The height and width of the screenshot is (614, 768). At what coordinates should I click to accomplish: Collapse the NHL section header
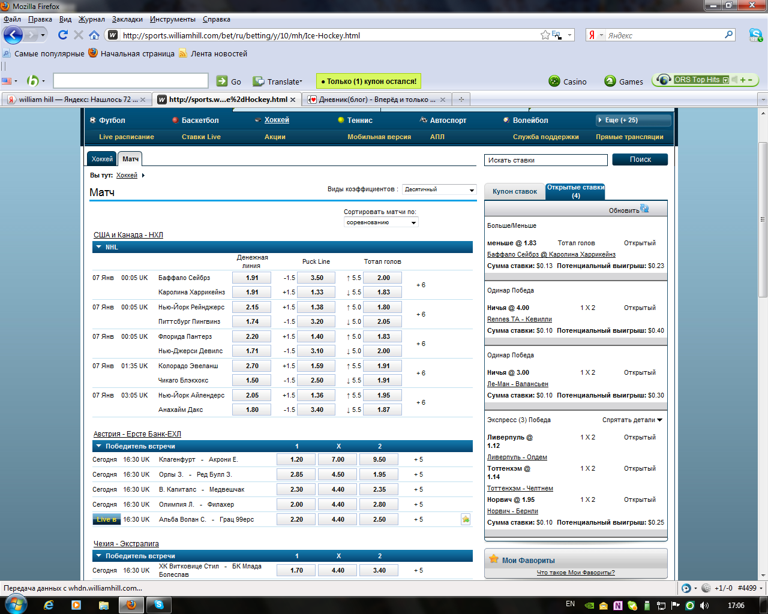pyautogui.click(x=99, y=247)
